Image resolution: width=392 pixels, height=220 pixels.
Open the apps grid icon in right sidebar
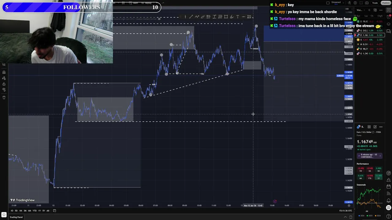click(389, 207)
